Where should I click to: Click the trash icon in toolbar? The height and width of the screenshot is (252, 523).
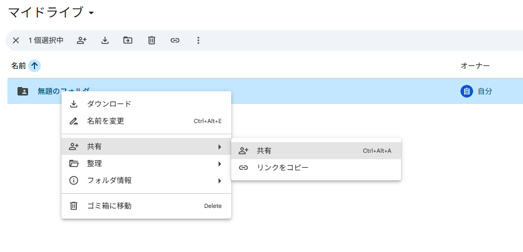(x=151, y=40)
